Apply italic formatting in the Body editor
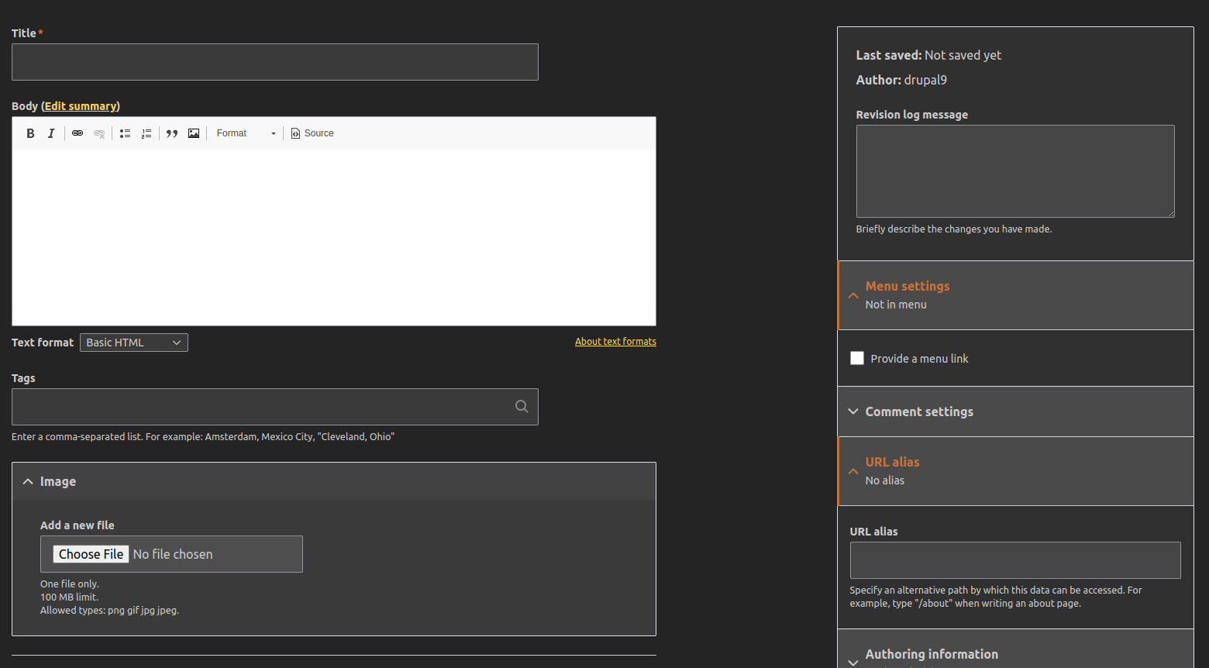The image size is (1209, 668). coord(51,133)
